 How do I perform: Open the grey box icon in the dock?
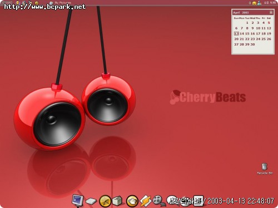117,201
